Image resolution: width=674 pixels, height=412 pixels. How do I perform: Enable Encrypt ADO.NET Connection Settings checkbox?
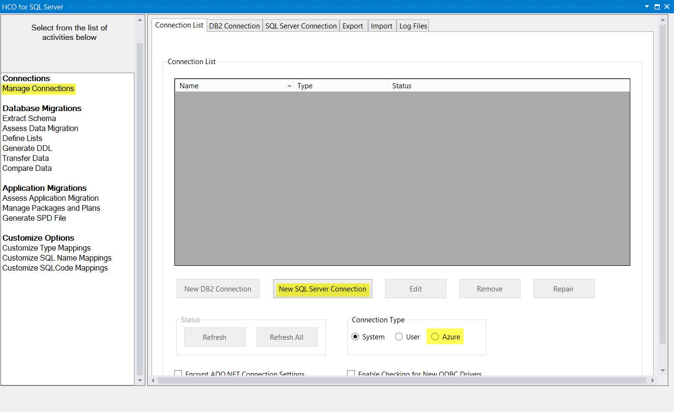tap(179, 374)
